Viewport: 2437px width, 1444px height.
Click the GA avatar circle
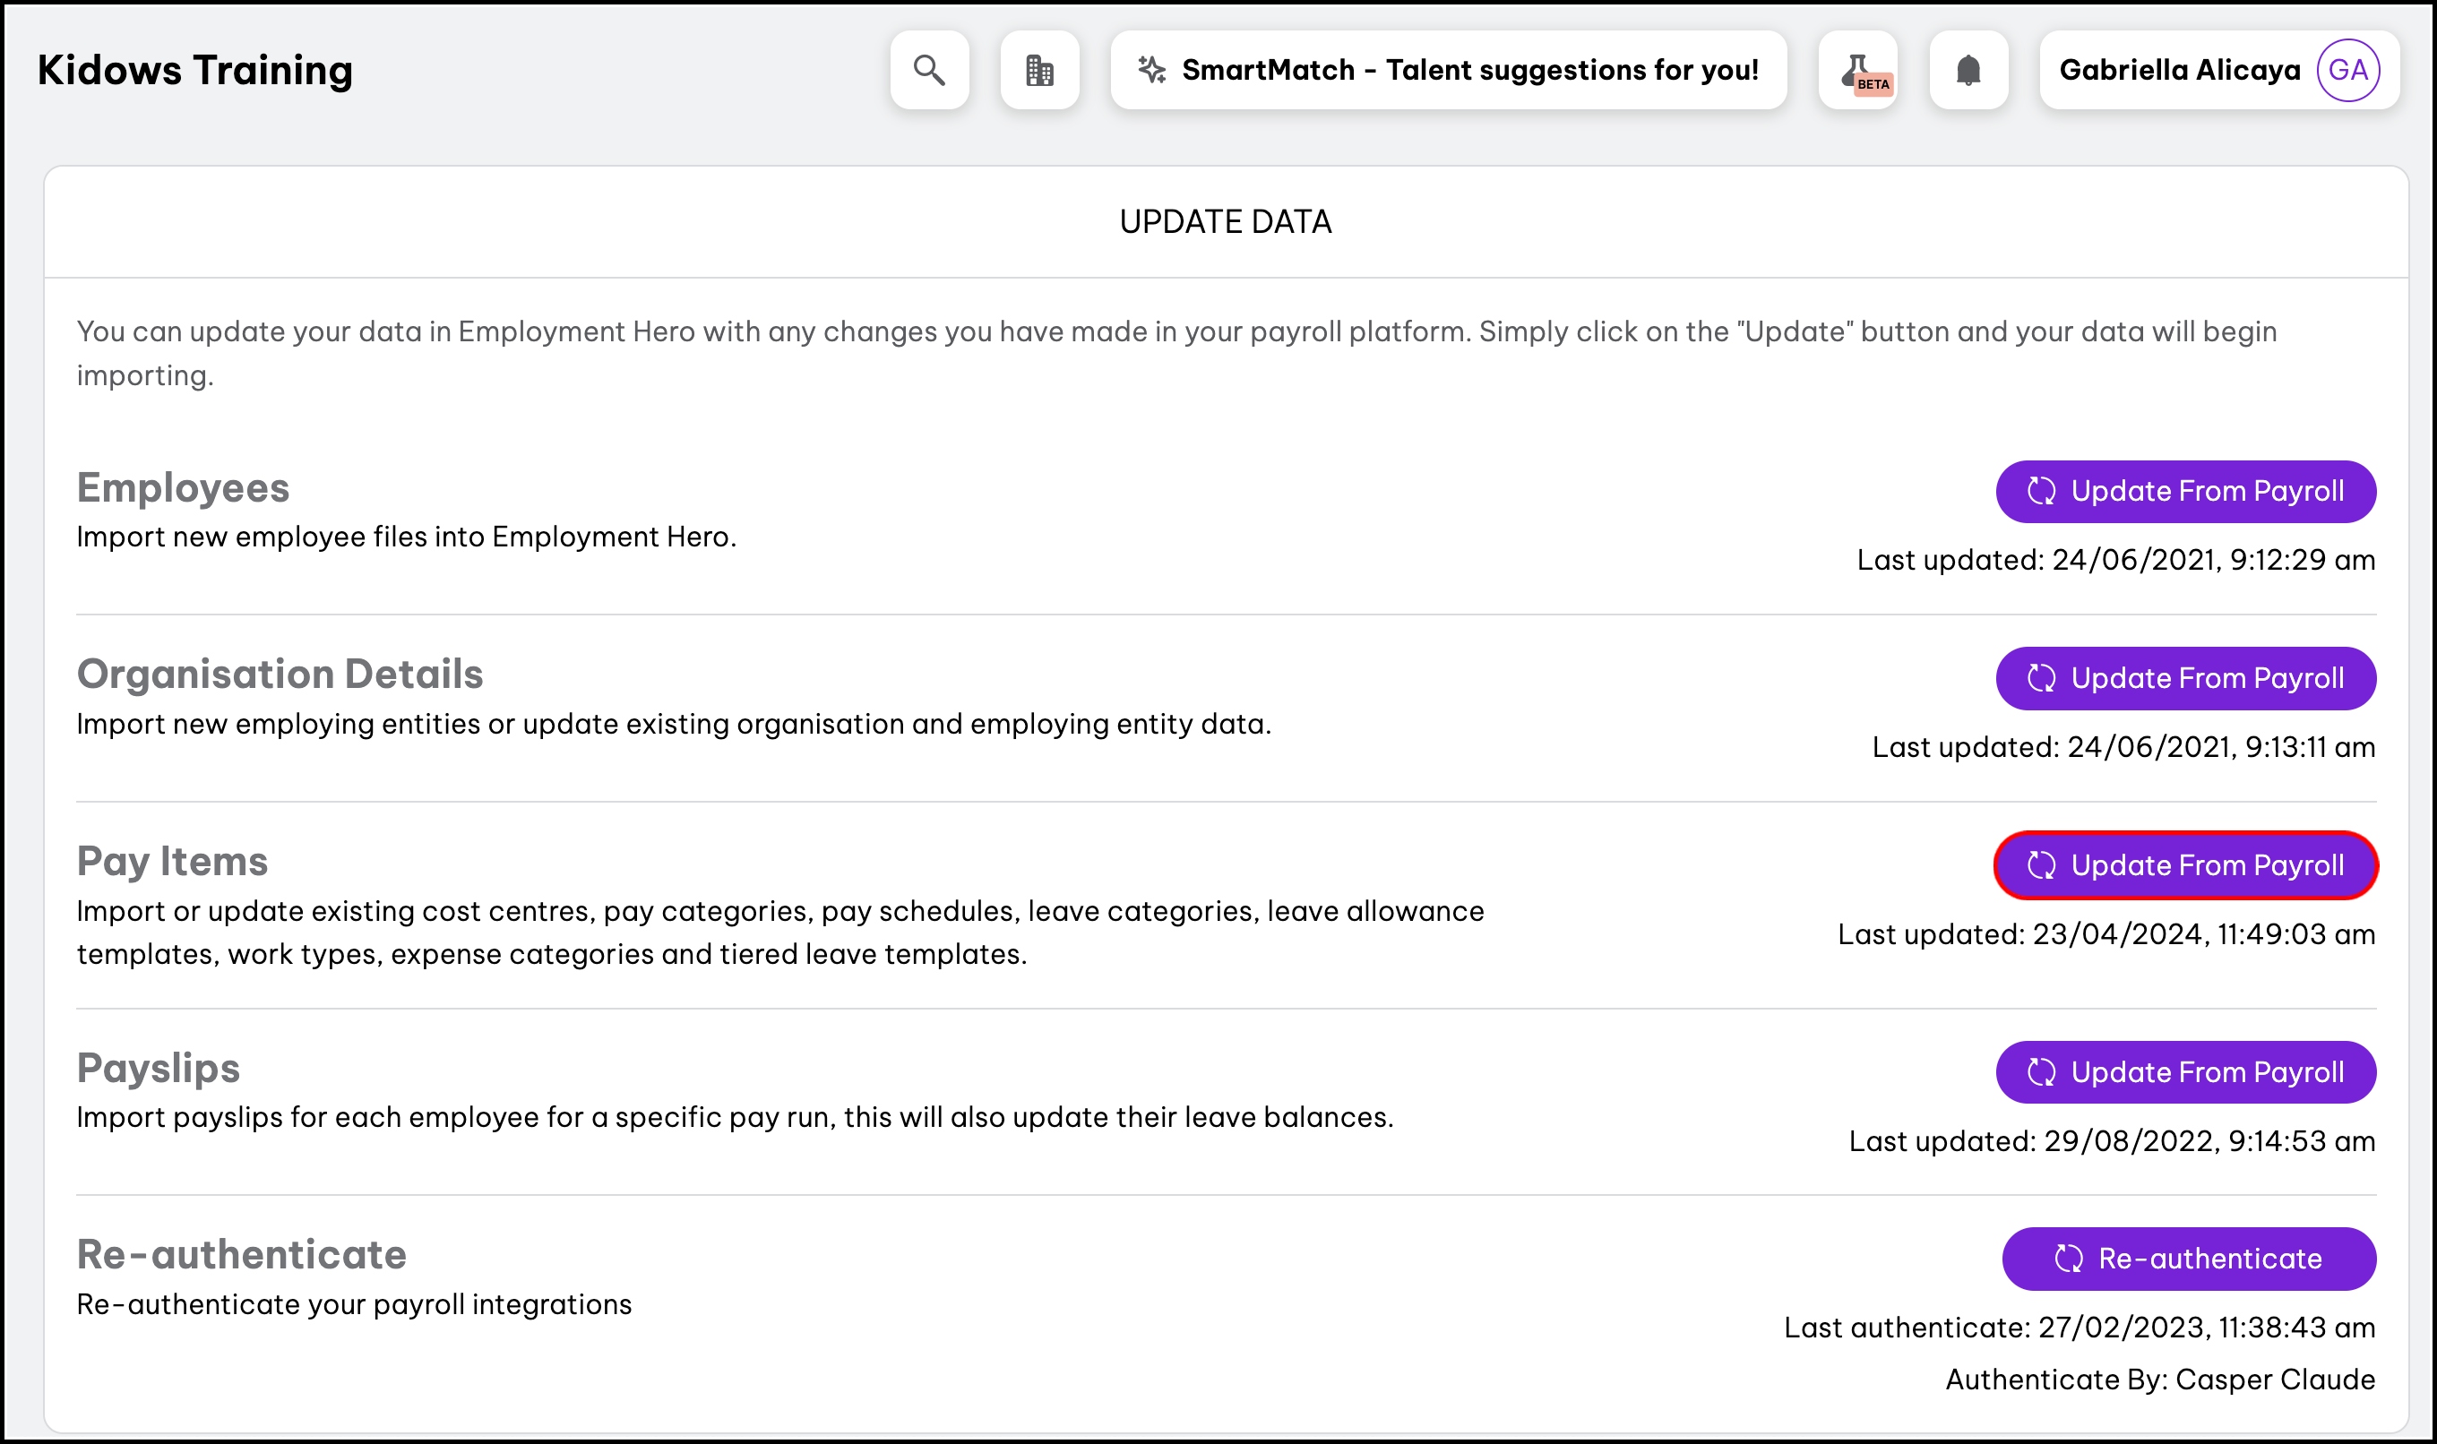click(x=2347, y=70)
